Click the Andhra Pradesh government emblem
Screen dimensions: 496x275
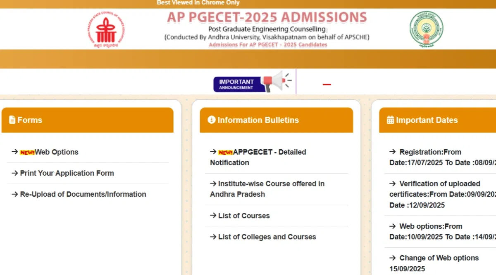point(426,30)
